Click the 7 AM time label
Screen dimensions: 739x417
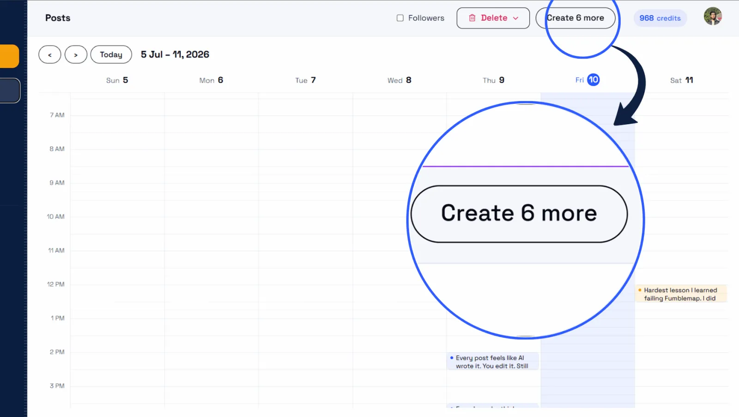point(57,115)
